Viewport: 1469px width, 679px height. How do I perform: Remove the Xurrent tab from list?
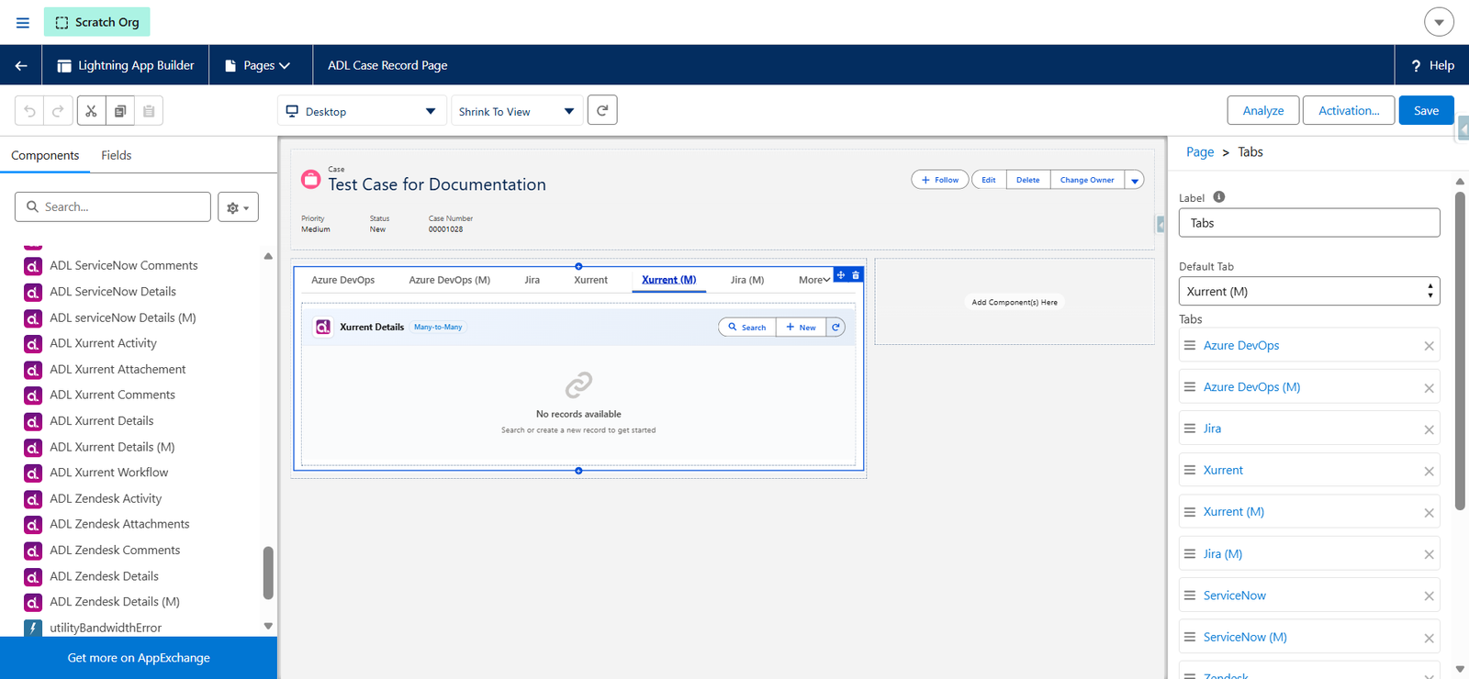pyautogui.click(x=1429, y=472)
